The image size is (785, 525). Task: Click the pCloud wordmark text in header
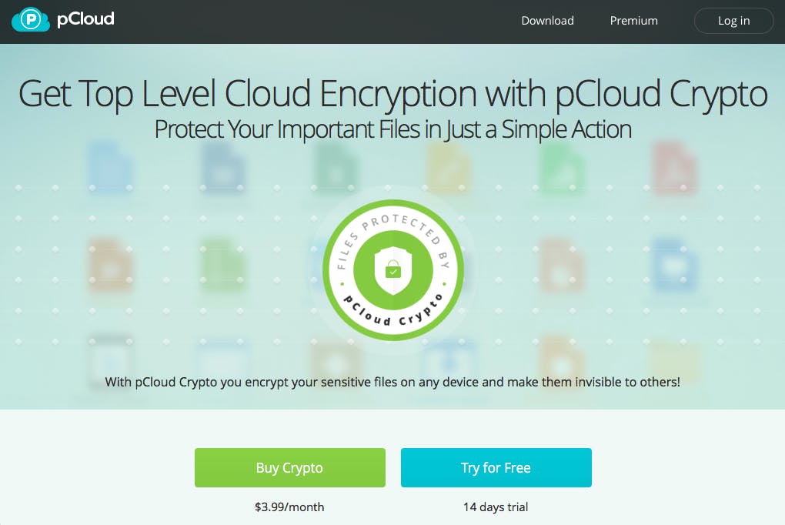tap(85, 19)
